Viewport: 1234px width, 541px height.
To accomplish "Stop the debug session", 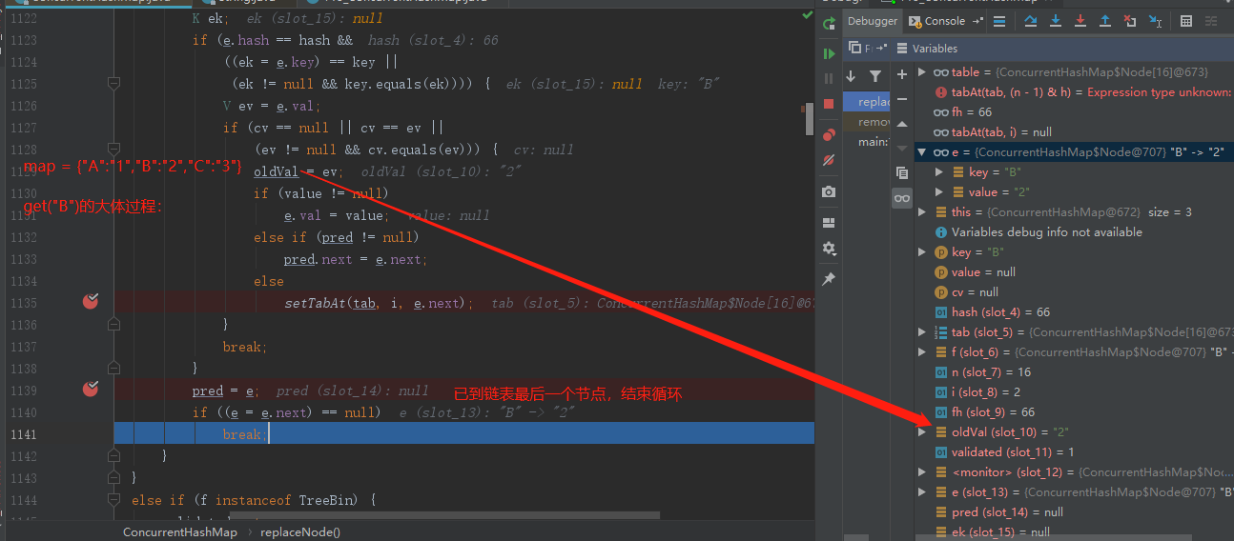I will [x=829, y=103].
